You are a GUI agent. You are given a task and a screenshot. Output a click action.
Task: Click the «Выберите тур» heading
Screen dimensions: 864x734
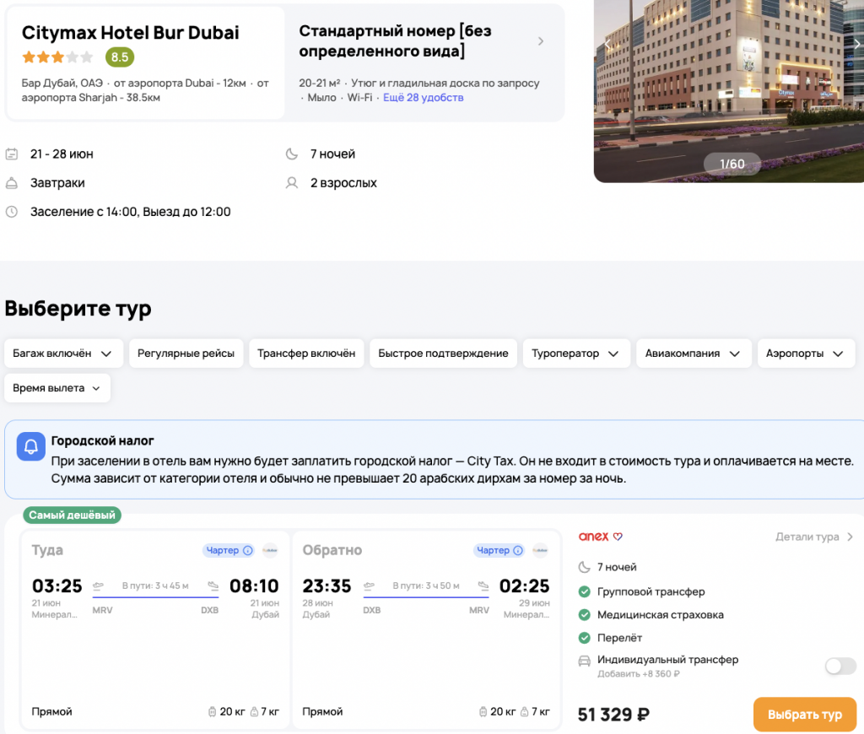pyautogui.click(x=78, y=309)
